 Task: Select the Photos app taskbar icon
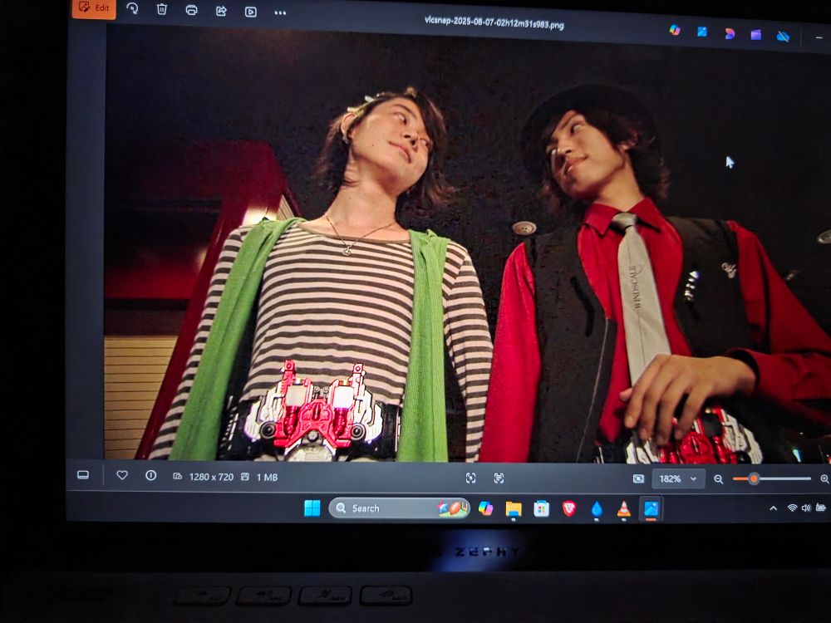(x=651, y=508)
